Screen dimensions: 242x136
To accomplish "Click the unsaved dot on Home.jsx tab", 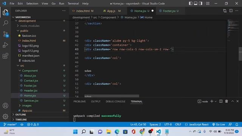I will pyautogui.click(x=152, y=11).
